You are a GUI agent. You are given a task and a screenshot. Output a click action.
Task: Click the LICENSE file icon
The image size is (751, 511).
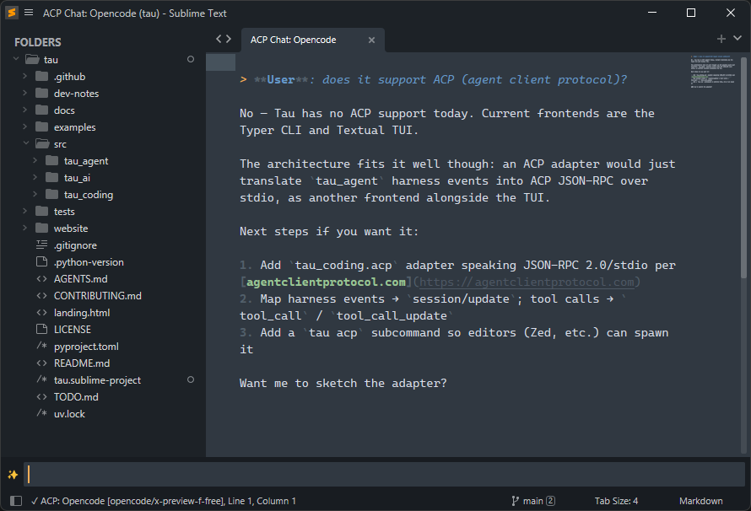click(42, 329)
